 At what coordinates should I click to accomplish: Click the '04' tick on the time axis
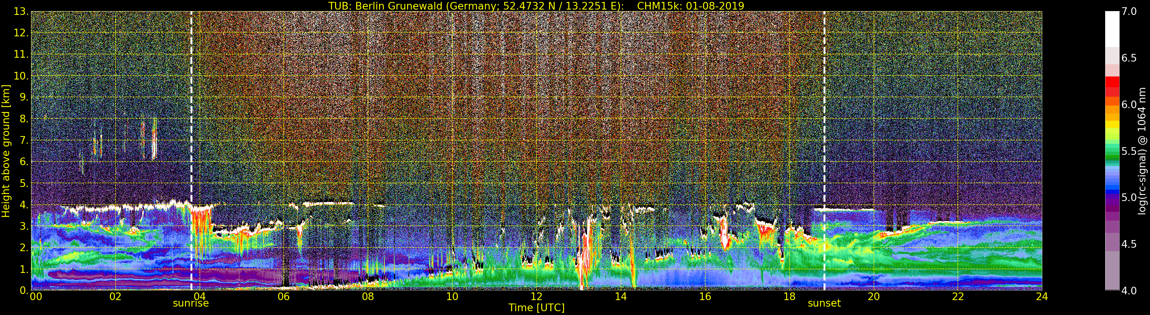[200, 296]
